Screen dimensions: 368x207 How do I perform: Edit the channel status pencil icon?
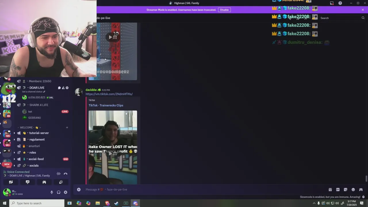[44, 92]
